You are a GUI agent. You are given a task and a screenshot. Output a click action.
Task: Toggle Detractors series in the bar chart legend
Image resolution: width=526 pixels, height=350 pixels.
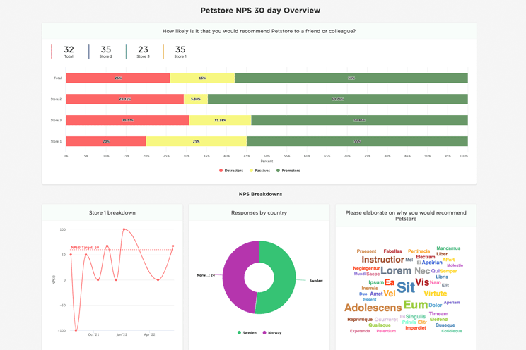[x=231, y=171]
